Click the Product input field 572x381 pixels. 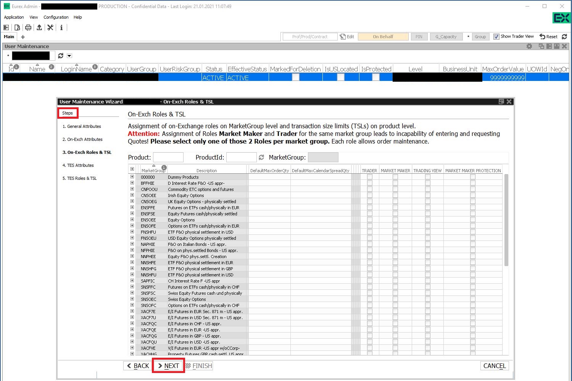pos(168,157)
